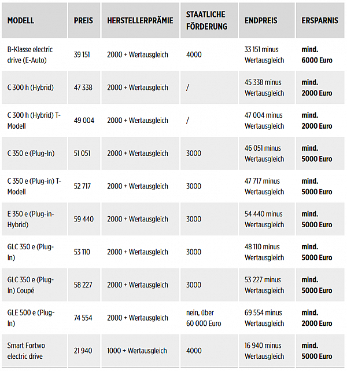Click the ERSPARNIS column header
347x371 pixels.
[x=319, y=20]
